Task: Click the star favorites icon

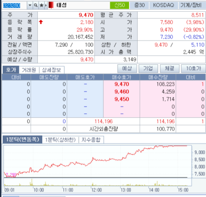Action: [x=42, y=5]
